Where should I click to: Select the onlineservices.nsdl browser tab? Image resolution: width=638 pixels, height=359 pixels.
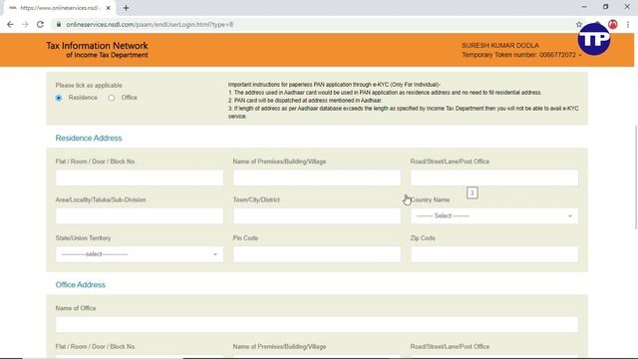click(x=59, y=8)
